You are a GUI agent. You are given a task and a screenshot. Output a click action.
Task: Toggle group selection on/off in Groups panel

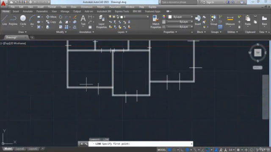coord(220,27)
